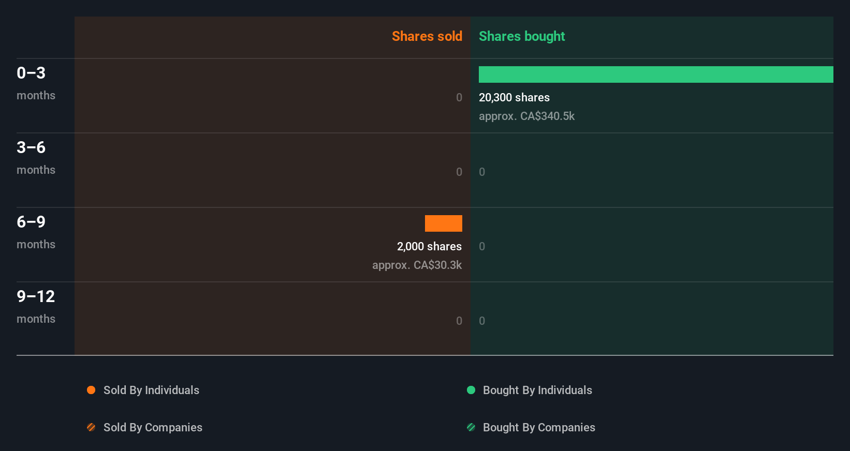Select the "3–6 months" row label

36,157
